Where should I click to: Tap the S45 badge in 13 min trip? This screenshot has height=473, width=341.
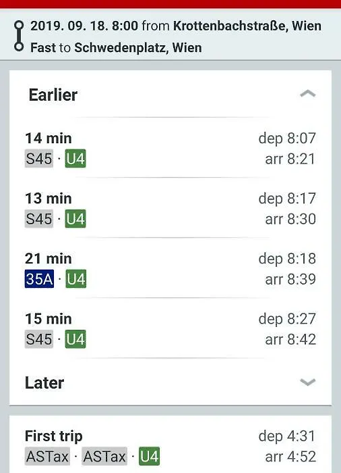[x=39, y=219]
